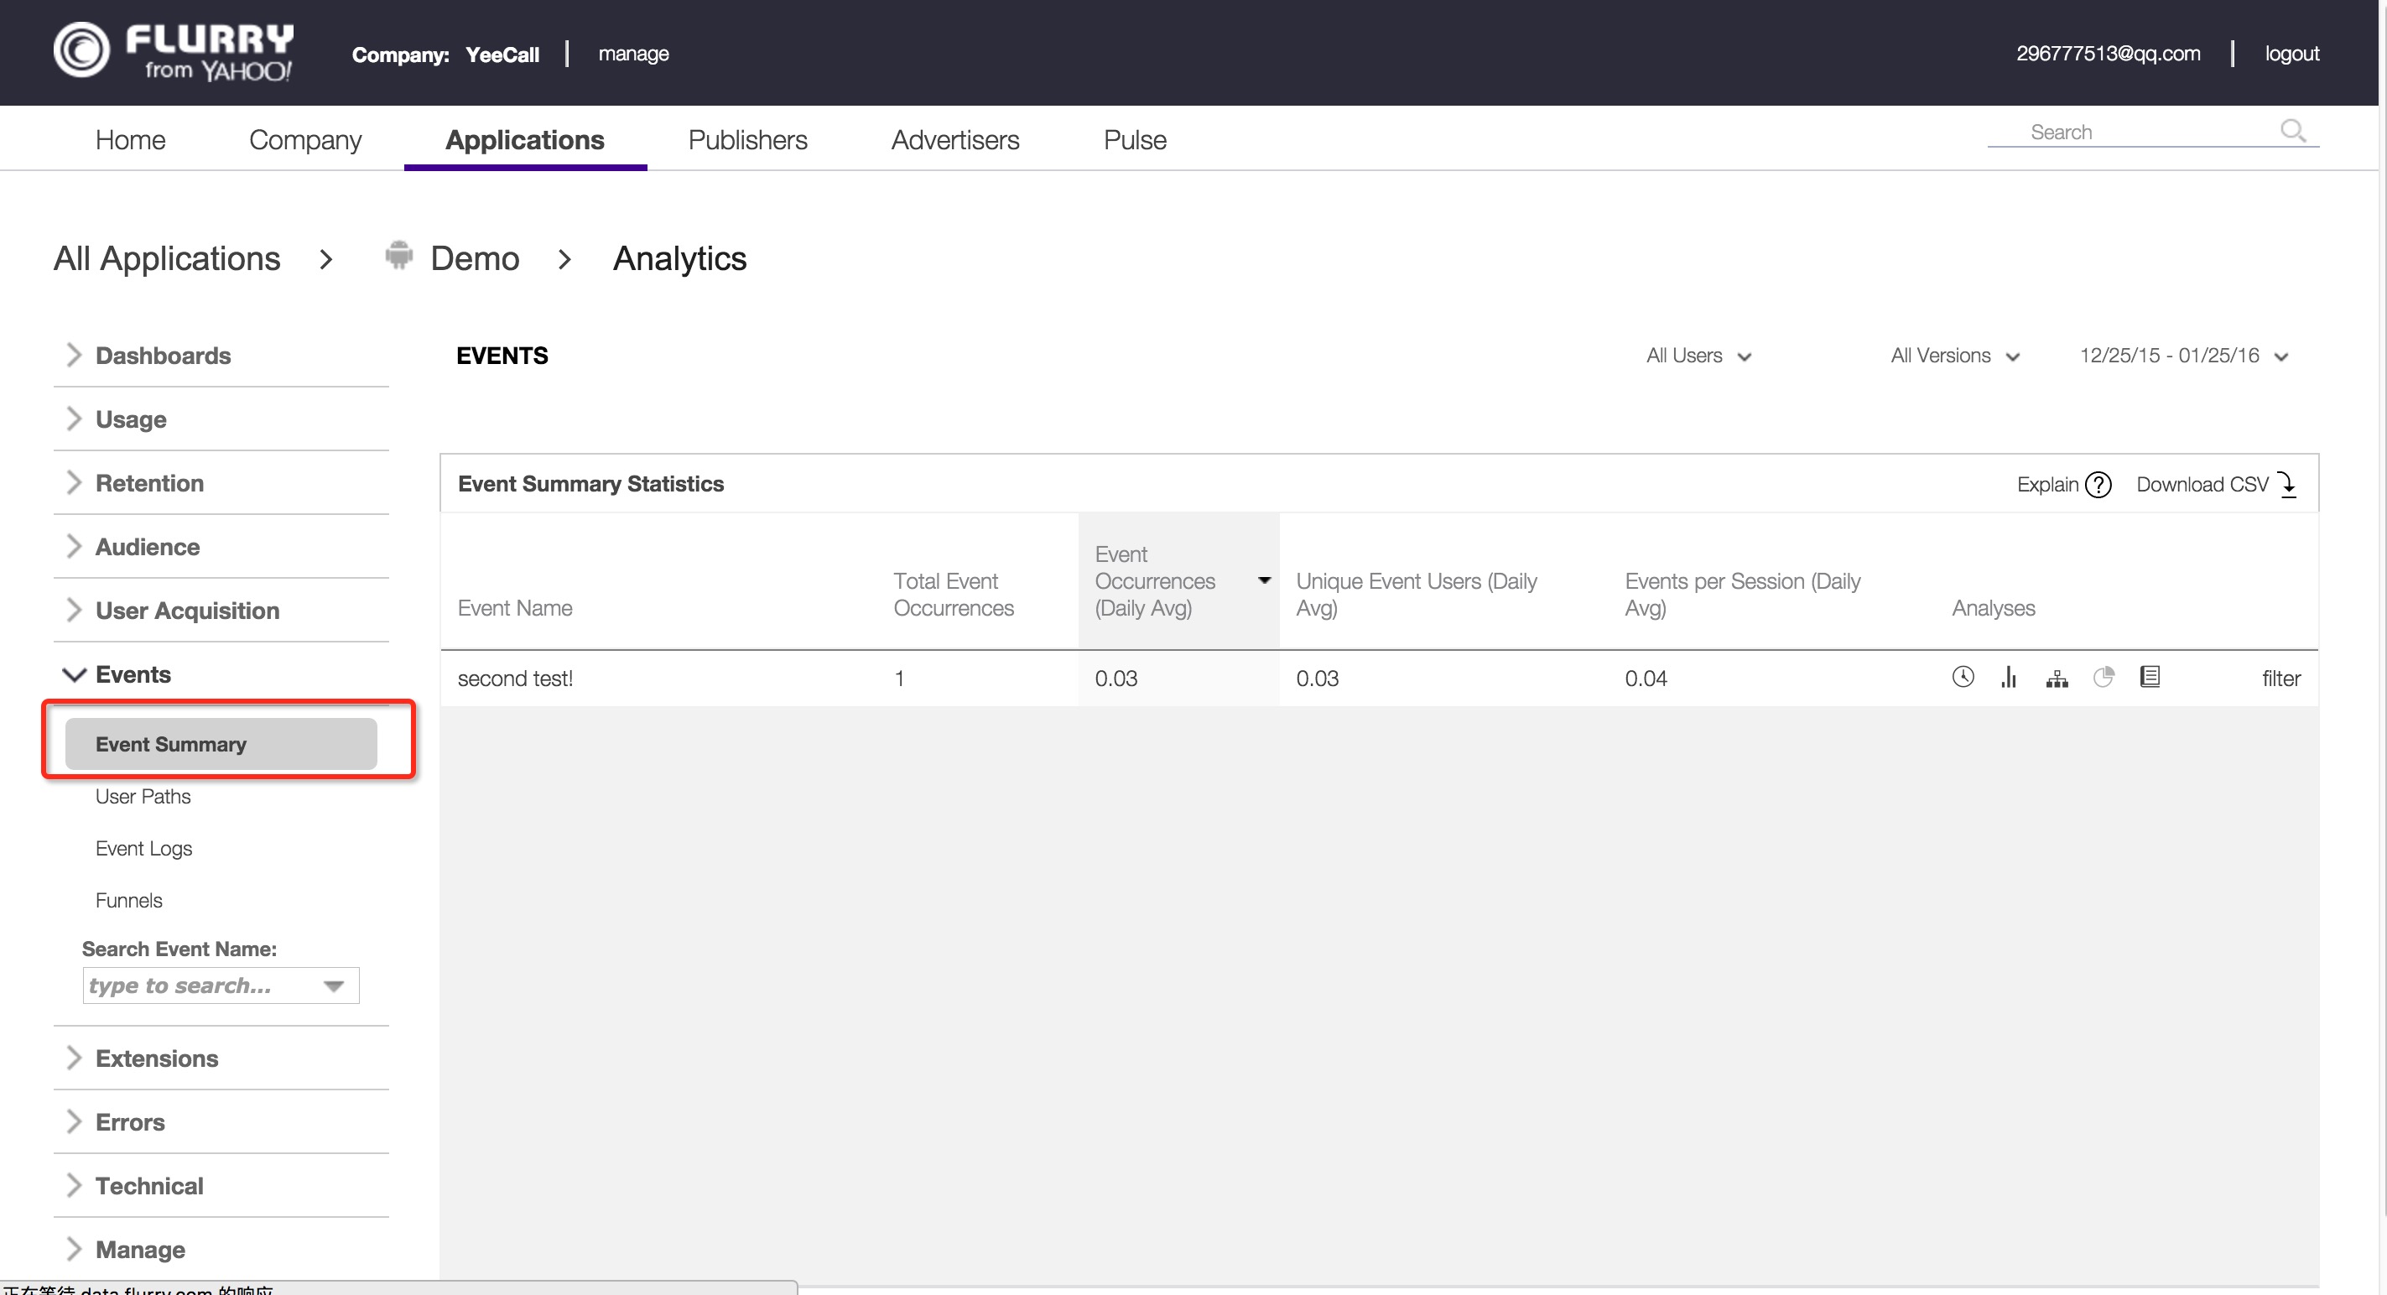Click the search magnifier icon
Viewport: 2387px width, 1295px height.
click(2293, 131)
